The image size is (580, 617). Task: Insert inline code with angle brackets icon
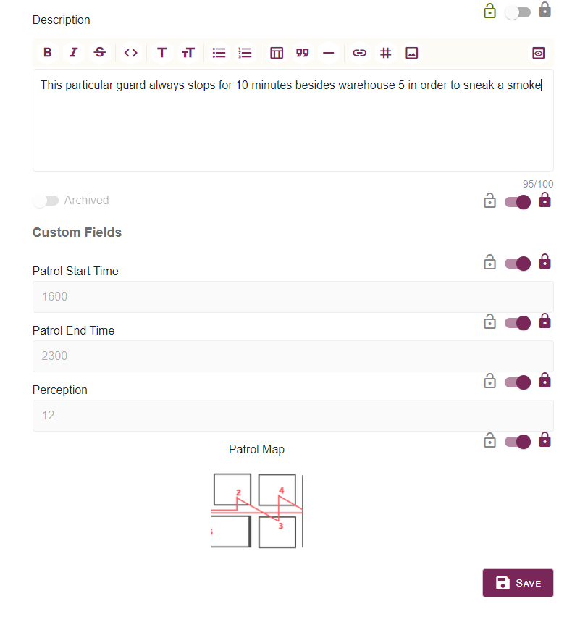130,53
